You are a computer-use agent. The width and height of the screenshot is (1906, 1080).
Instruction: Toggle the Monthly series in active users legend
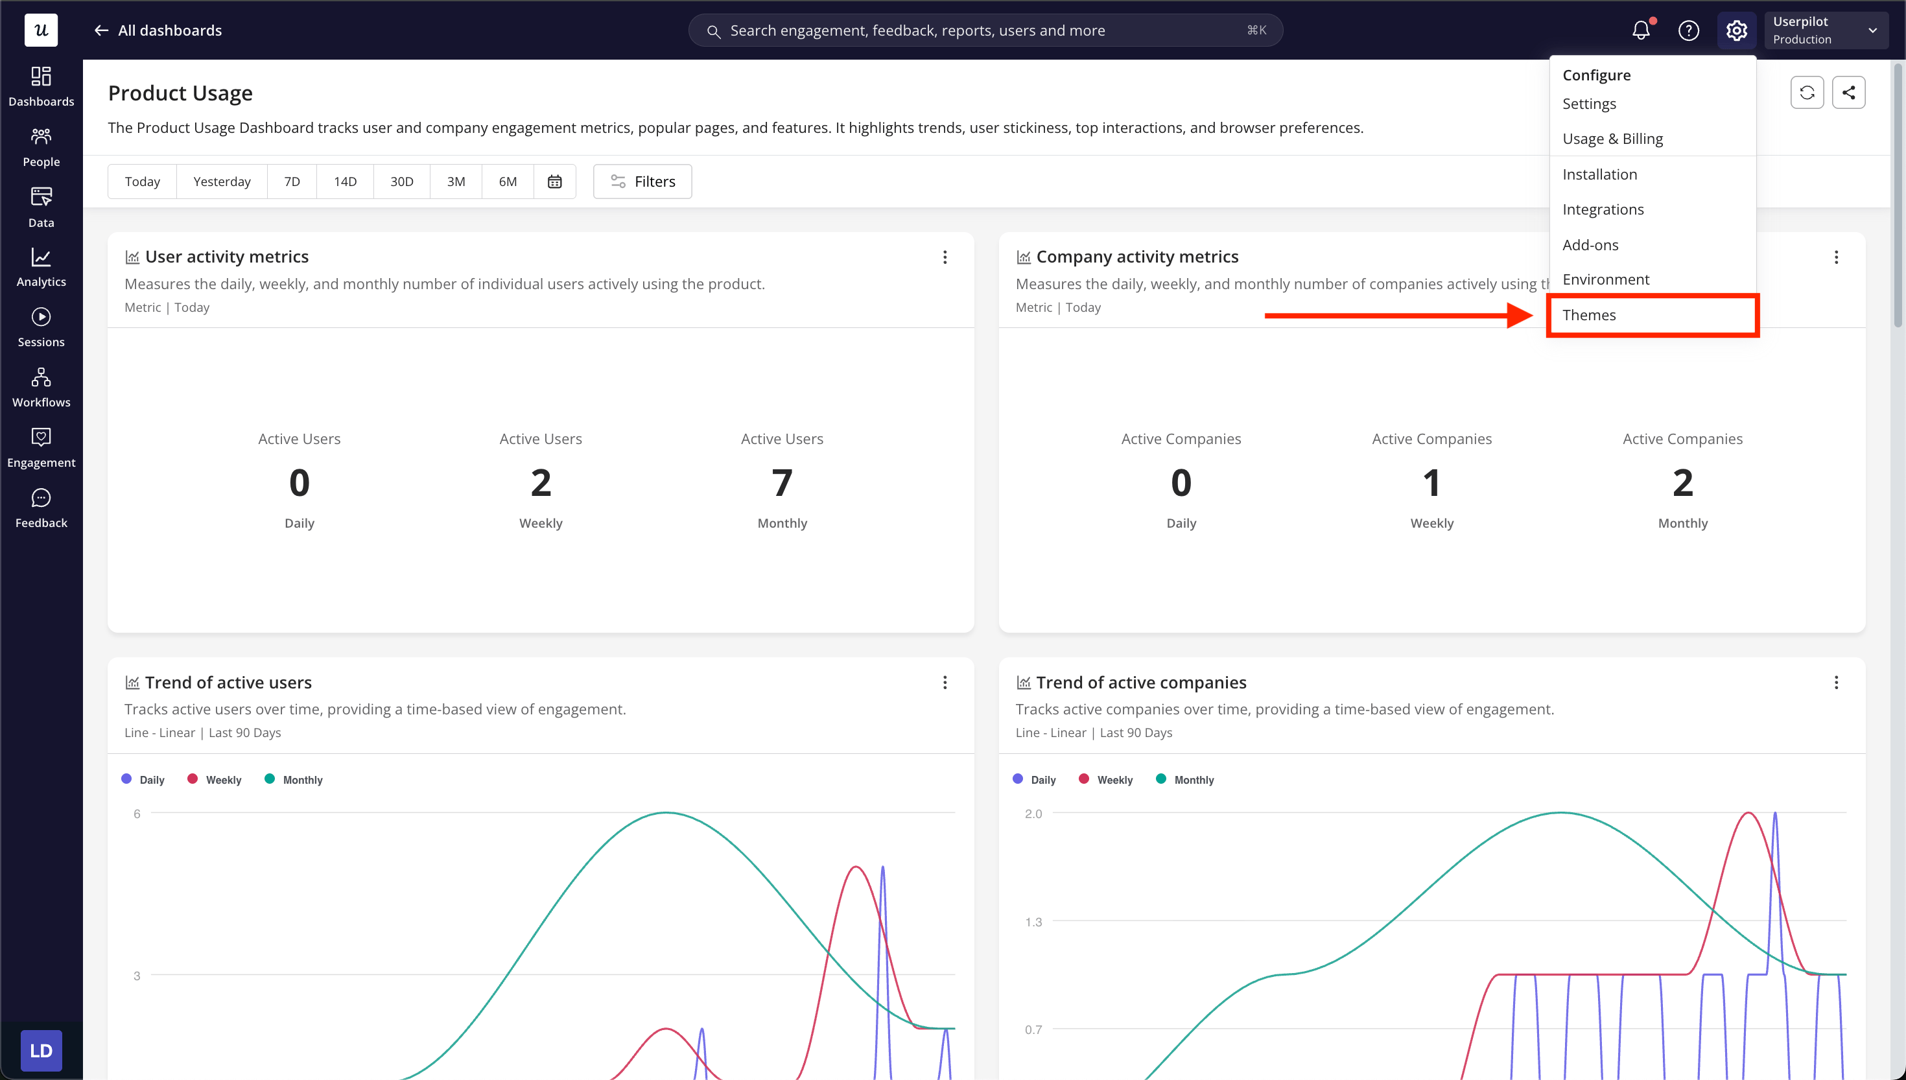[x=294, y=780]
